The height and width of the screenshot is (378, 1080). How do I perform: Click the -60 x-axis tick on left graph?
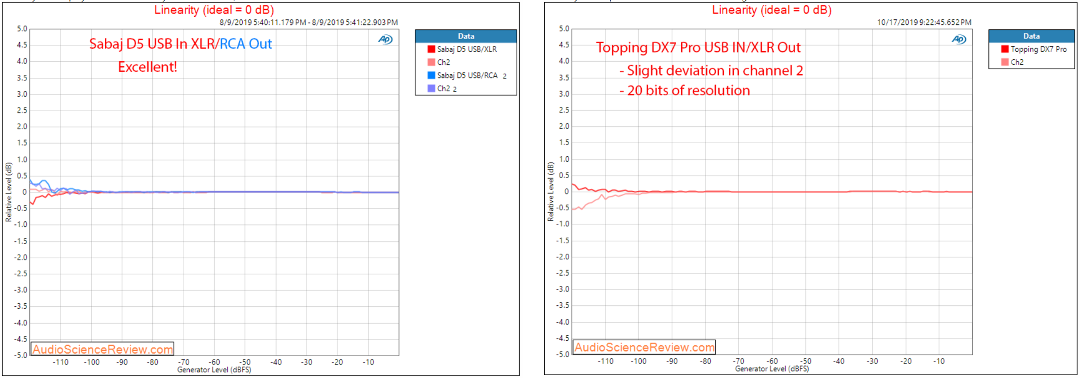[214, 362]
